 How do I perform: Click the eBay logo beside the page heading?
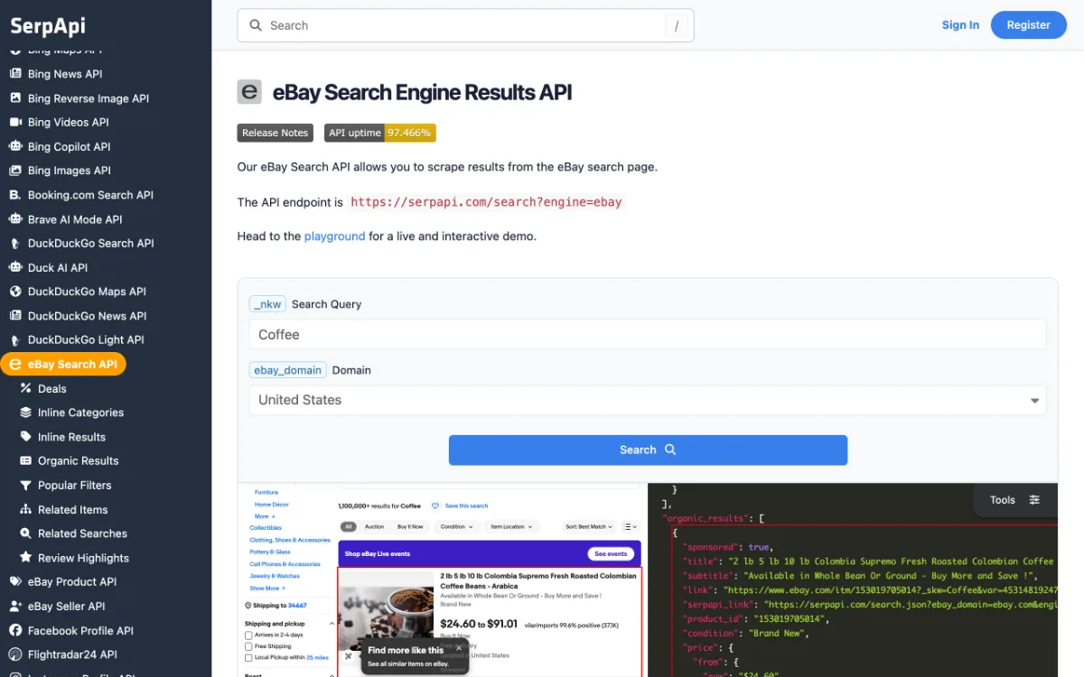[x=249, y=92]
